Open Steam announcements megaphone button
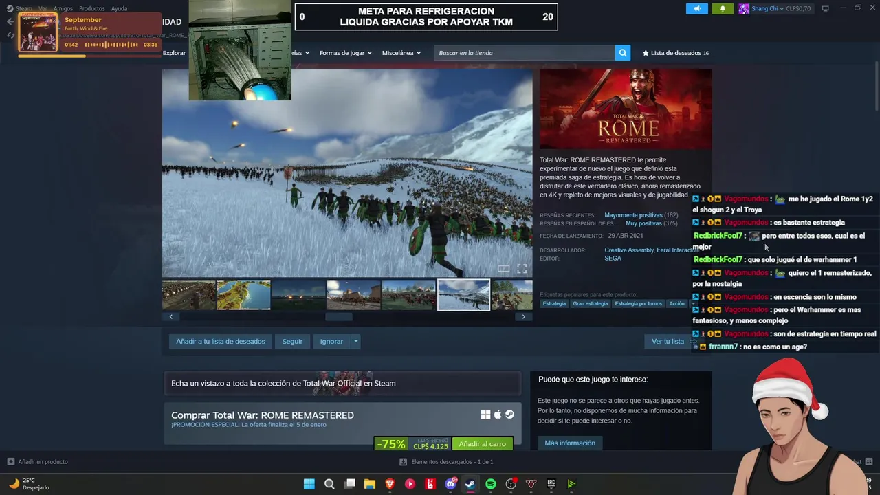Screen dimensions: 880x495 697,9
